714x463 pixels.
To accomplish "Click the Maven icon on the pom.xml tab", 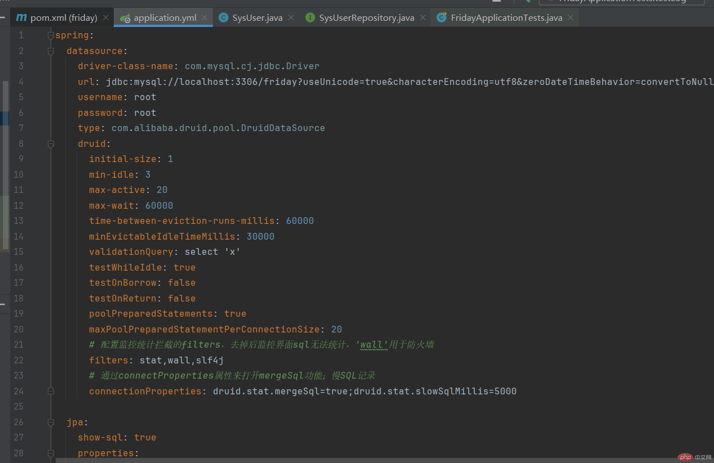I will coord(21,18).
